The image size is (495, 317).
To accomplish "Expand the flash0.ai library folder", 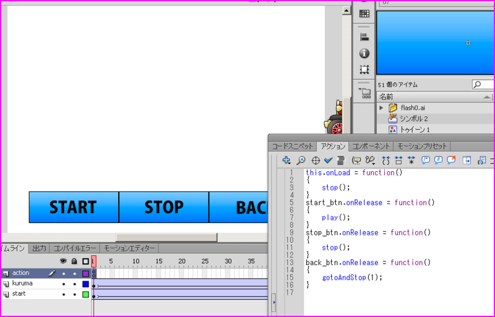I will pyautogui.click(x=381, y=108).
